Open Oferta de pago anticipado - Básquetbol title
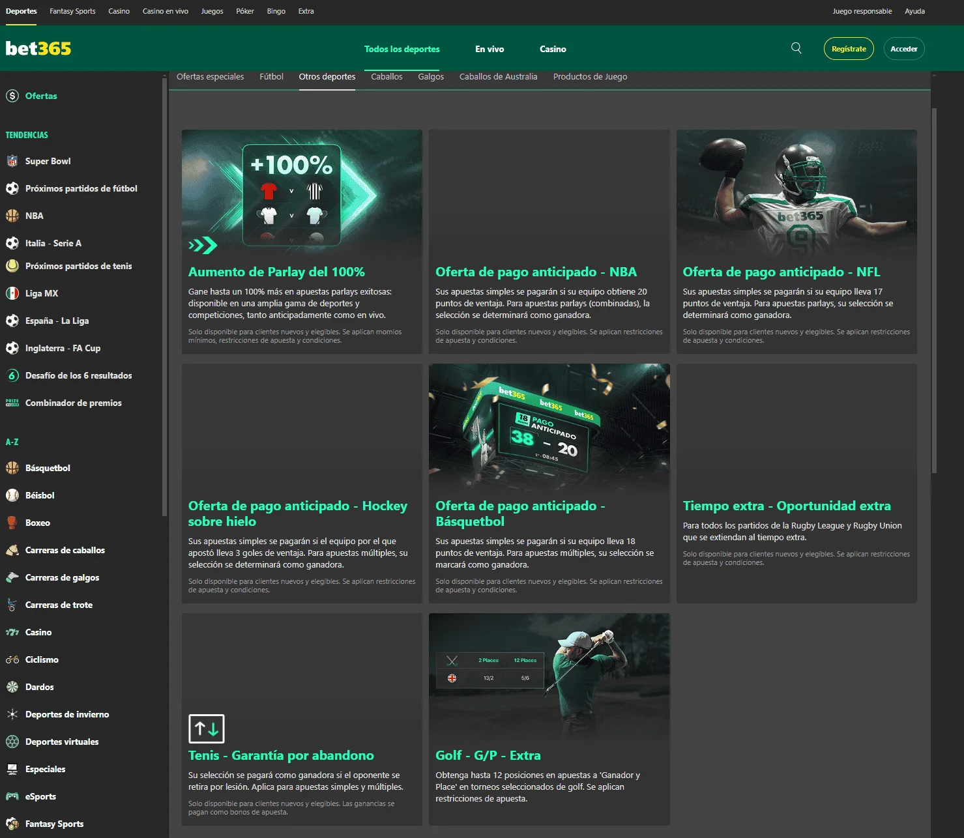 tap(520, 513)
